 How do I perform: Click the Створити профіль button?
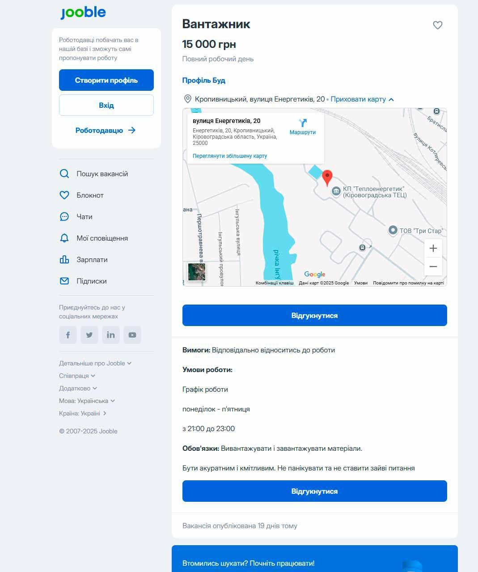click(x=106, y=81)
